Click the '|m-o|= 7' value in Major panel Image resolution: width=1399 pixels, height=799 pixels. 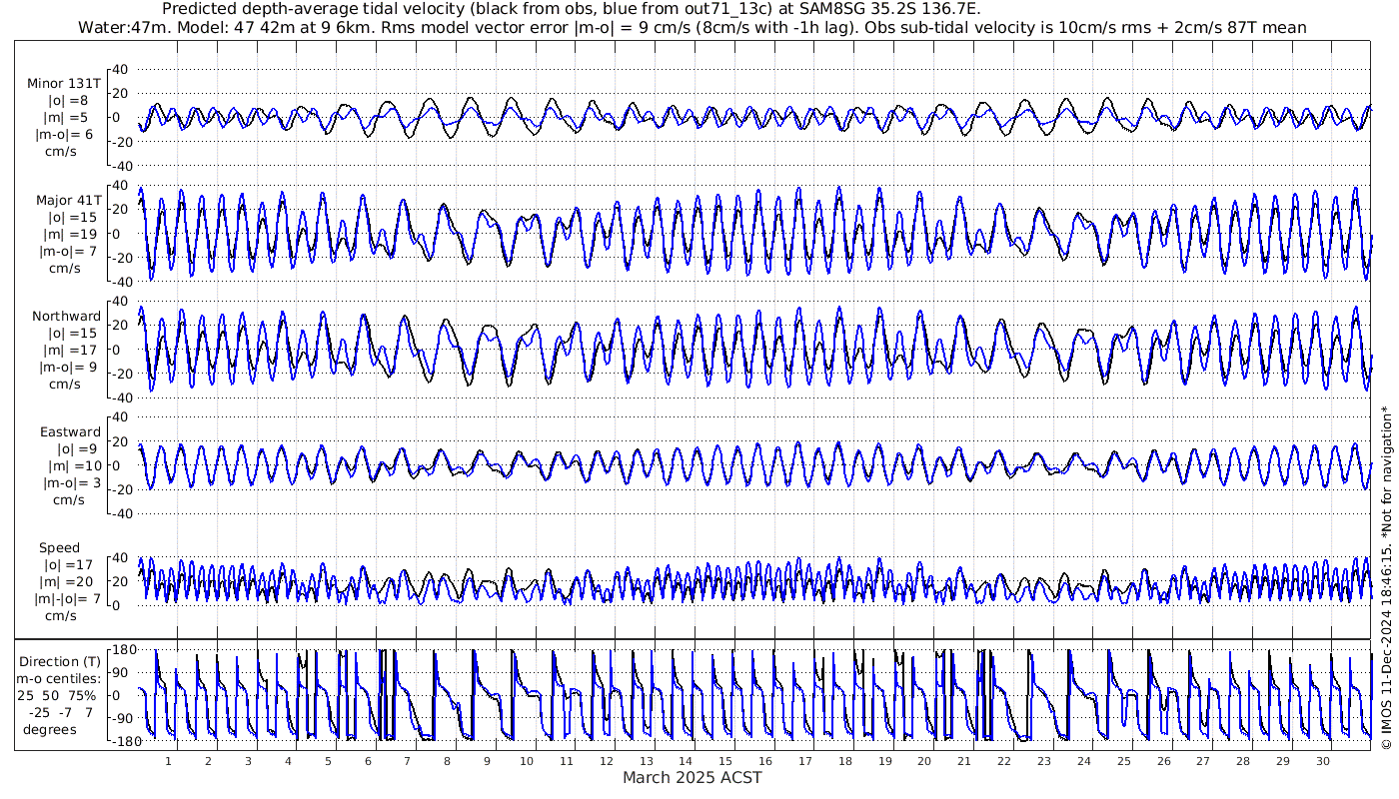pos(66,252)
